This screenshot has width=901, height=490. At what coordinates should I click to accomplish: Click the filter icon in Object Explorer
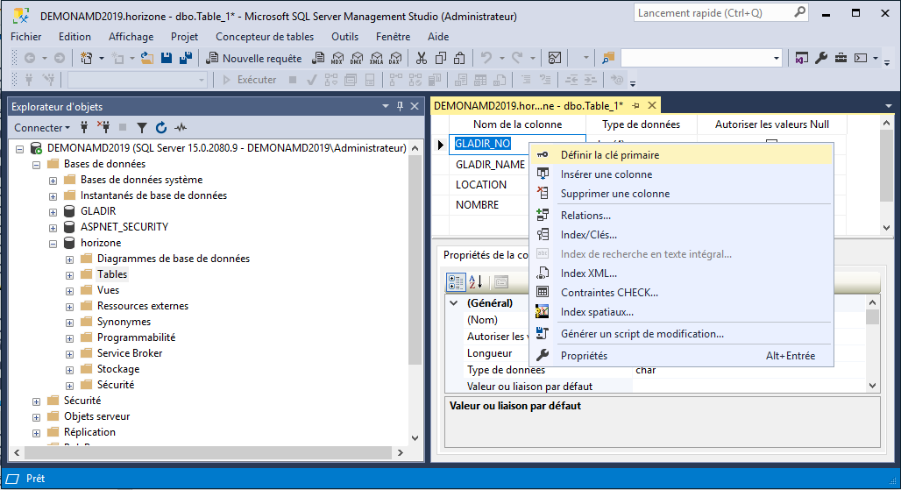(x=141, y=128)
